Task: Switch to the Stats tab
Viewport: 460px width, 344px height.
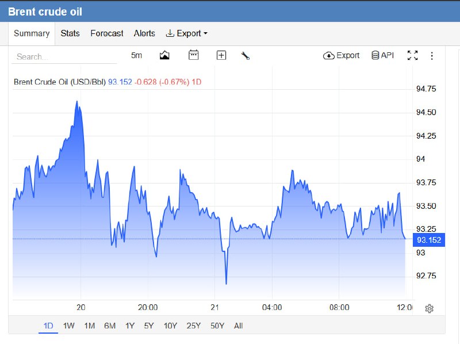Action: pyautogui.click(x=70, y=33)
